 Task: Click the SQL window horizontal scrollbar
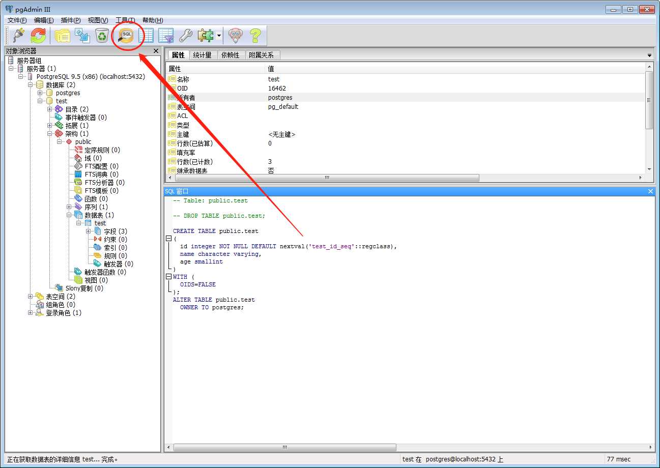click(285, 448)
